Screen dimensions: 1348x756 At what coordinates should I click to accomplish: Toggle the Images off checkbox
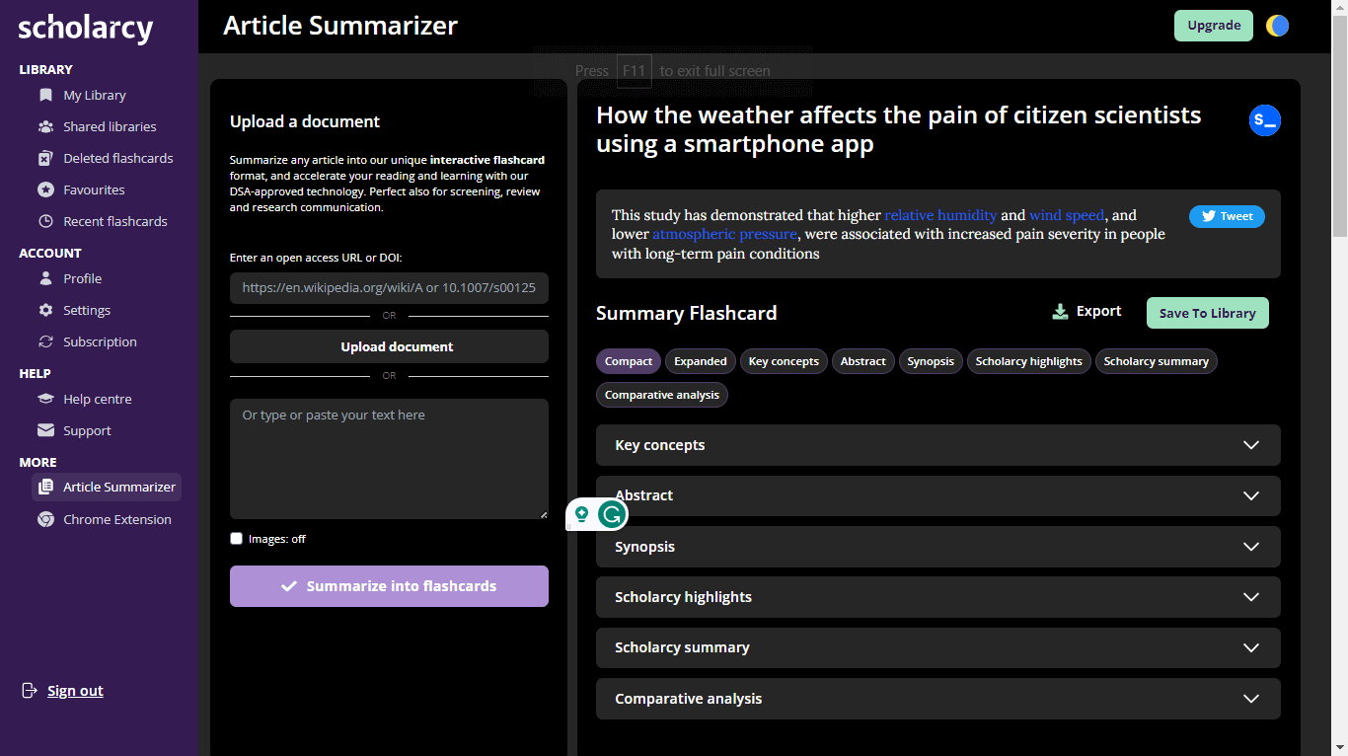click(236, 539)
